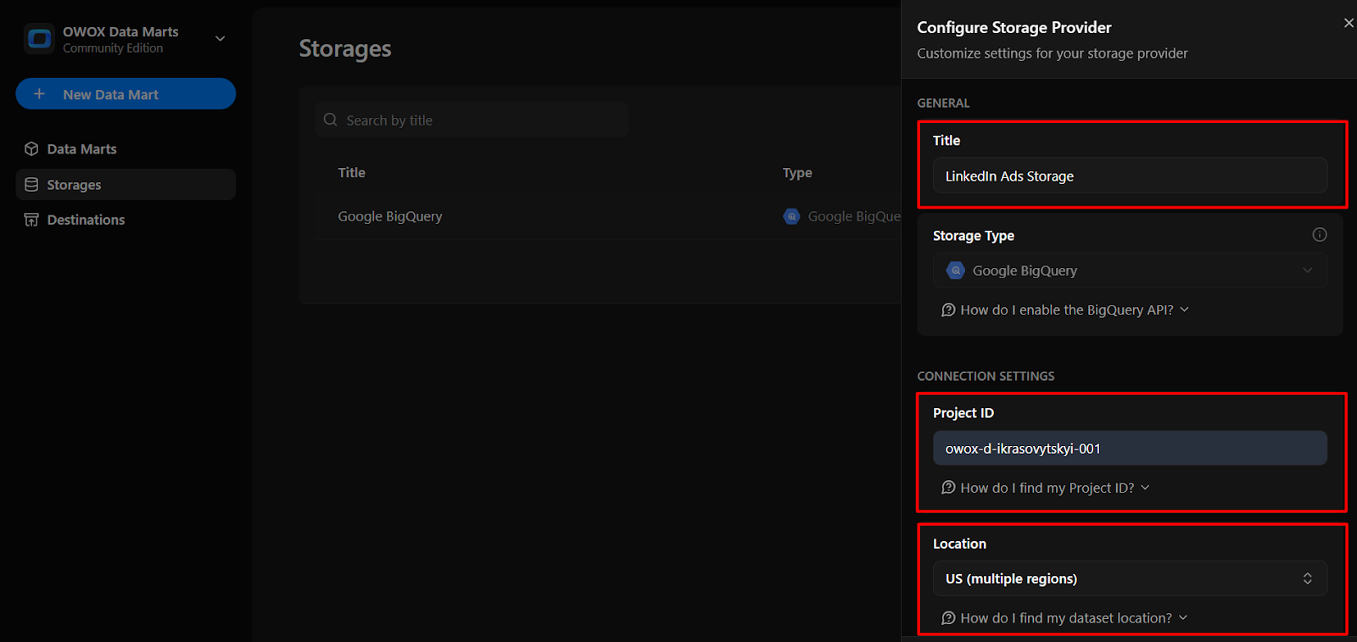Screen dimensions: 1357x642
Task: Click the GENERAL section label
Action: pos(943,103)
